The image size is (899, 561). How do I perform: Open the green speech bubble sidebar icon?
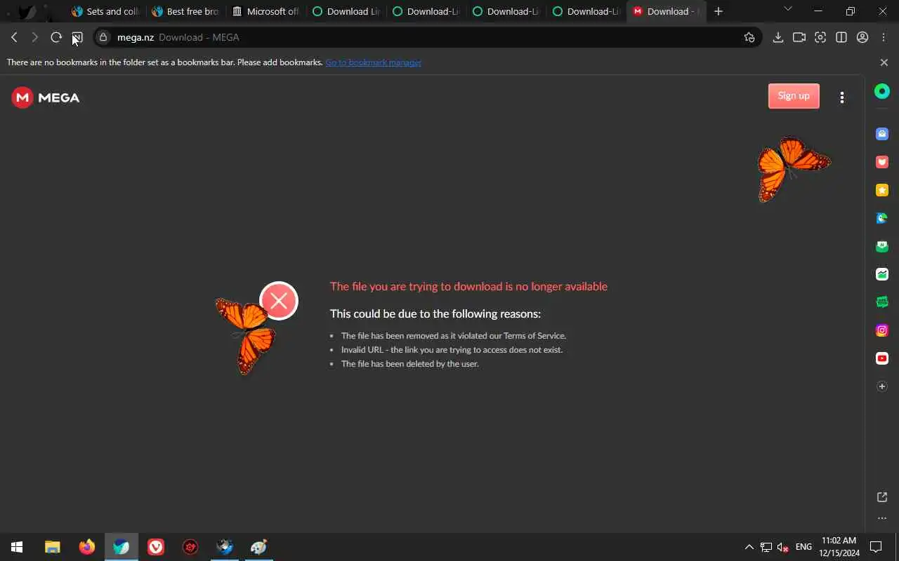coord(882,302)
